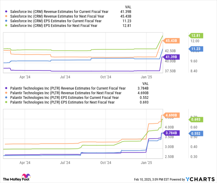This screenshot has height=183, width=217.
Task: Select the 11.23 blue value flag
Action: [x=196, y=49]
